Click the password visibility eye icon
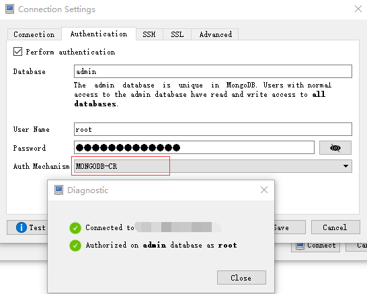The width and height of the screenshot is (367, 294). click(x=335, y=148)
